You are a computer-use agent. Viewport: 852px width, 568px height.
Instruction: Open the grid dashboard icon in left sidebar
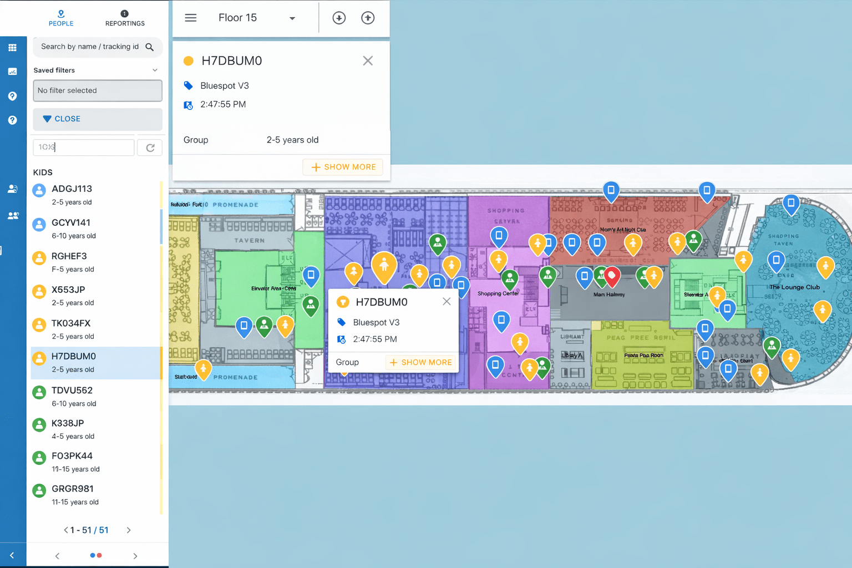click(x=12, y=48)
